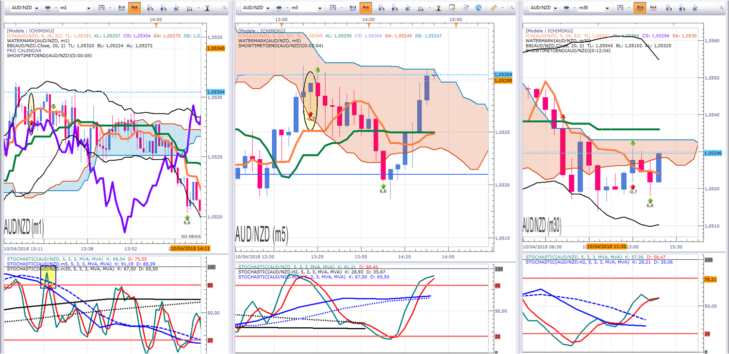Viewport: 729px width, 354px height.
Task: Click the 10/04/2018 11:30 time label on the m30 chart
Action: coord(606,246)
